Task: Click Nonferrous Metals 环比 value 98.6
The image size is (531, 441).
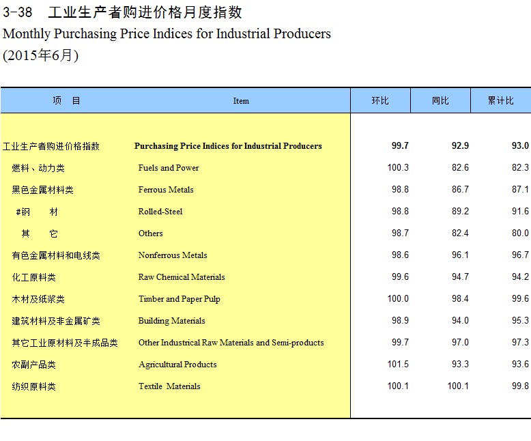Action: coord(400,255)
